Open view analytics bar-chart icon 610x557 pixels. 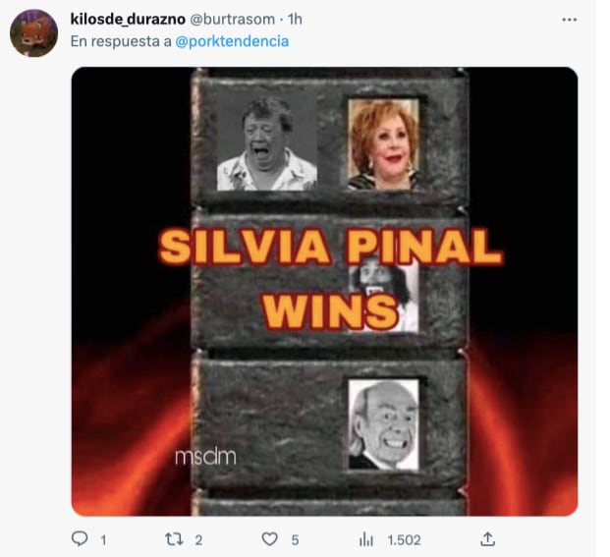[x=365, y=539]
